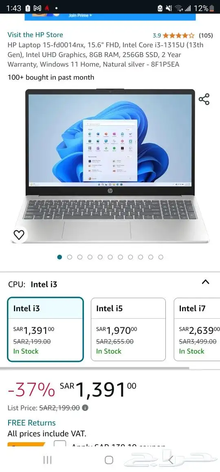The width and height of the screenshot is (220, 472).
Task: Open Visit the HP Store link
Action: click(35, 35)
